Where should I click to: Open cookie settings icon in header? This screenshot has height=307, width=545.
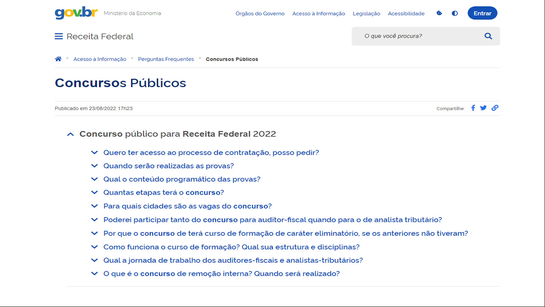click(439, 13)
